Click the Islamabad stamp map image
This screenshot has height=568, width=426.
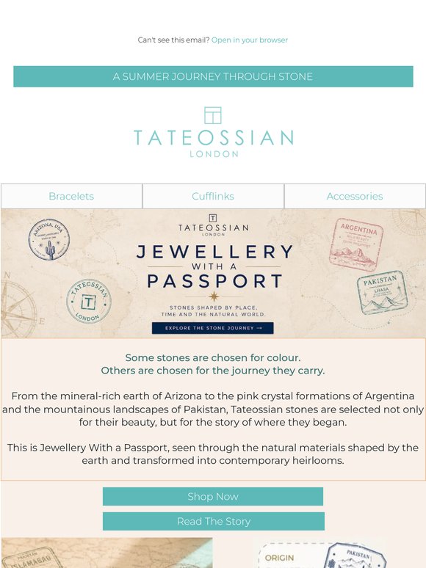pos(107,553)
